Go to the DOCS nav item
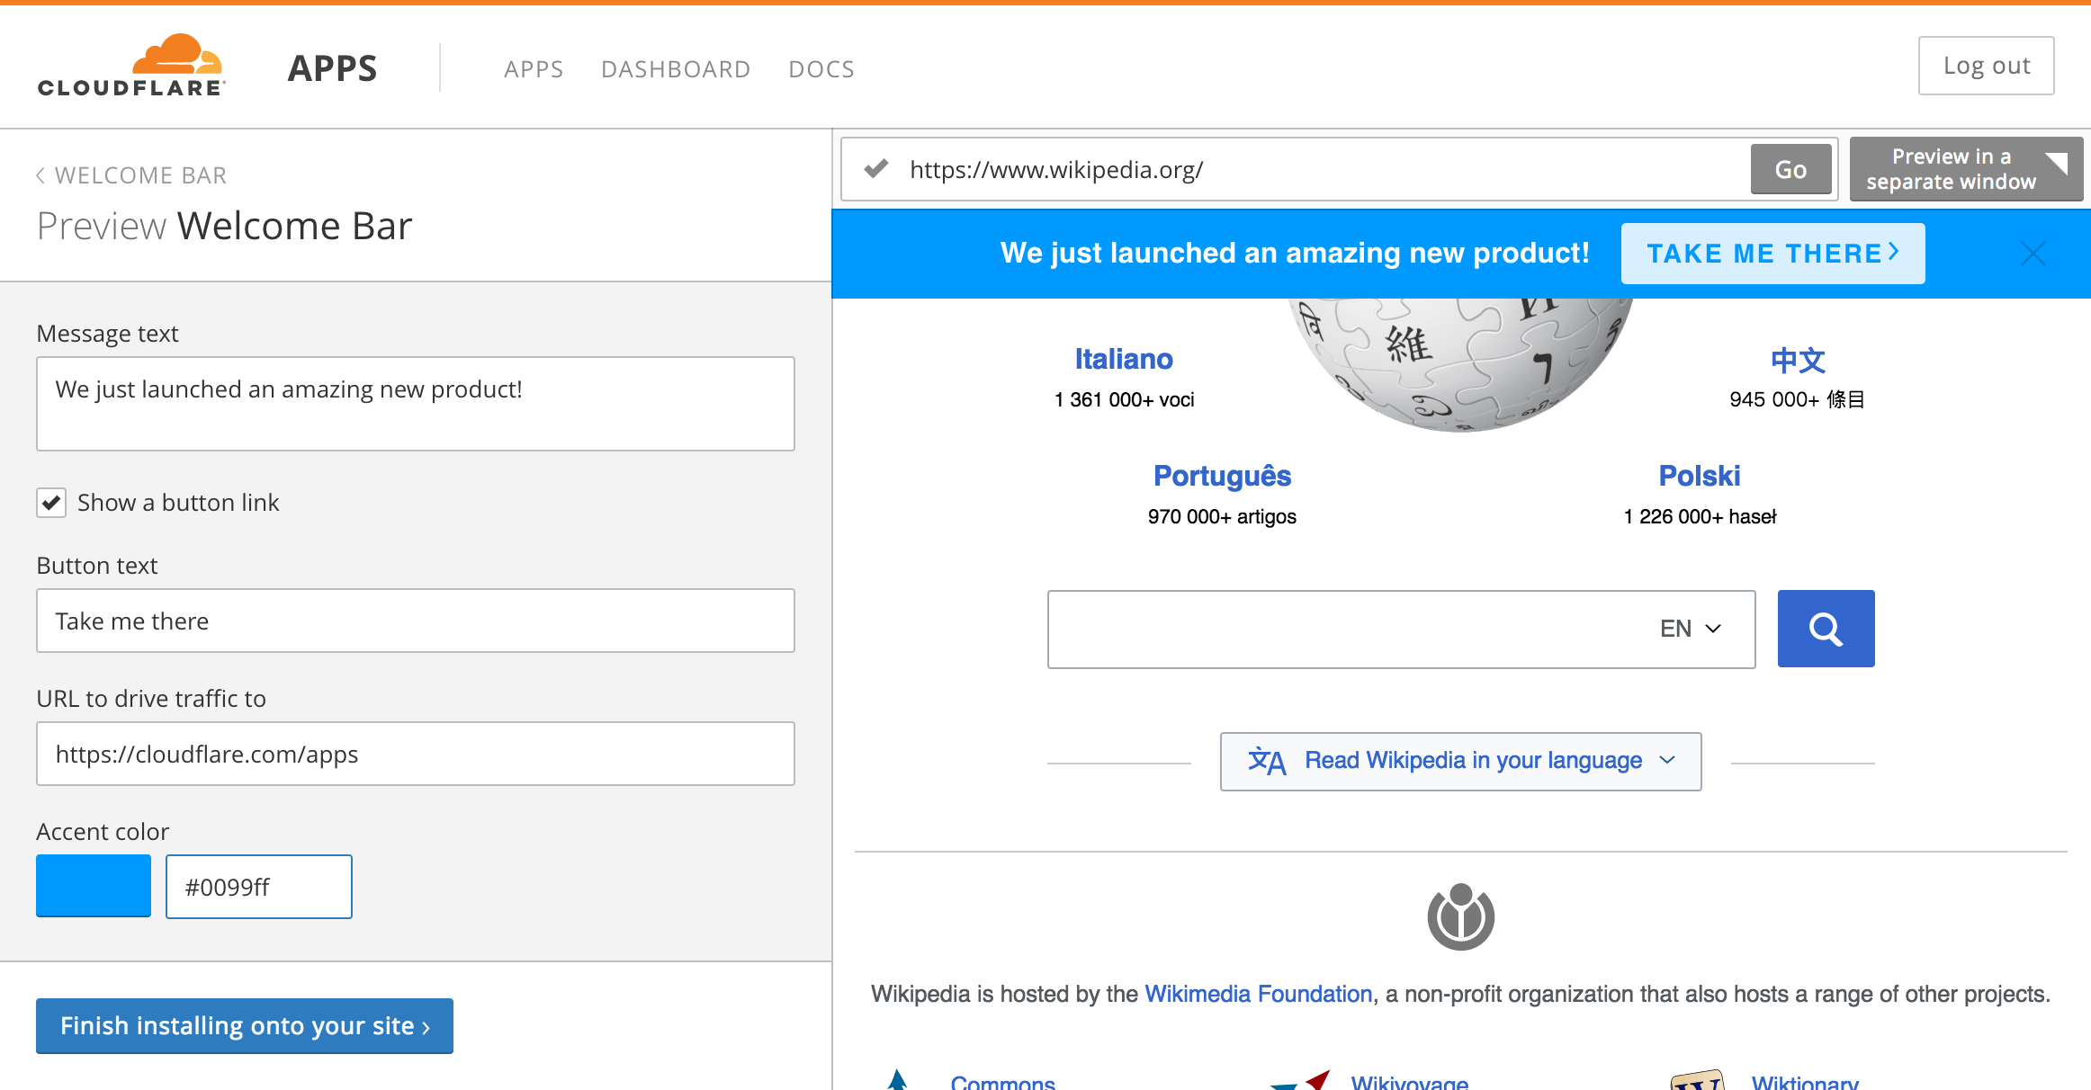The image size is (2091, 1090). tap(821, 69)
